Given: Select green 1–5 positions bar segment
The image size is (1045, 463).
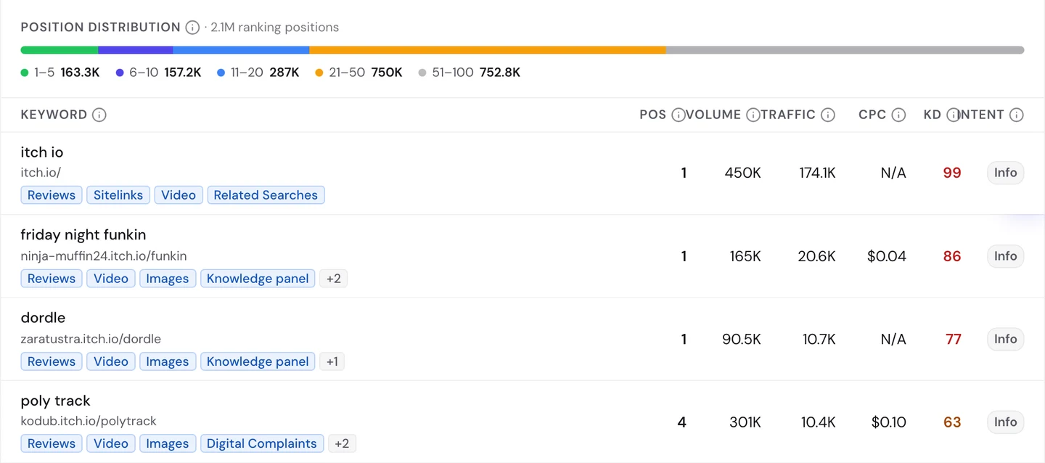Looking at the screenshot, I should (x=60, y=50).
